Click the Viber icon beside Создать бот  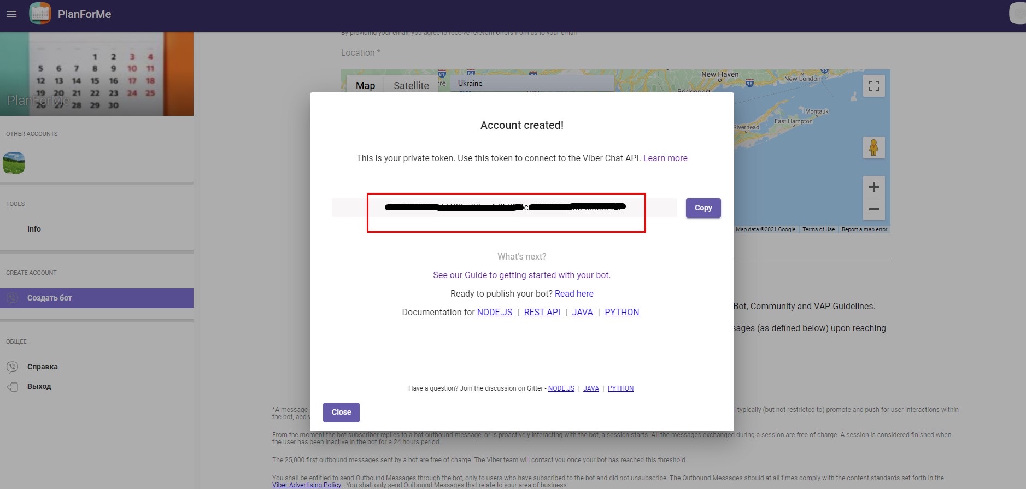[x=12, y=298]
